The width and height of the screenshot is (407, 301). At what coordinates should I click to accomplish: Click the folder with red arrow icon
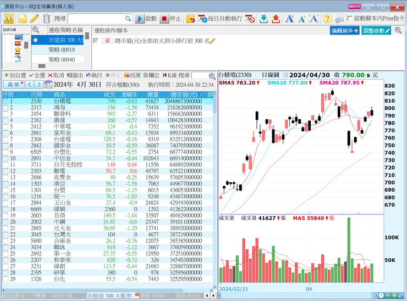click(190, 19)
